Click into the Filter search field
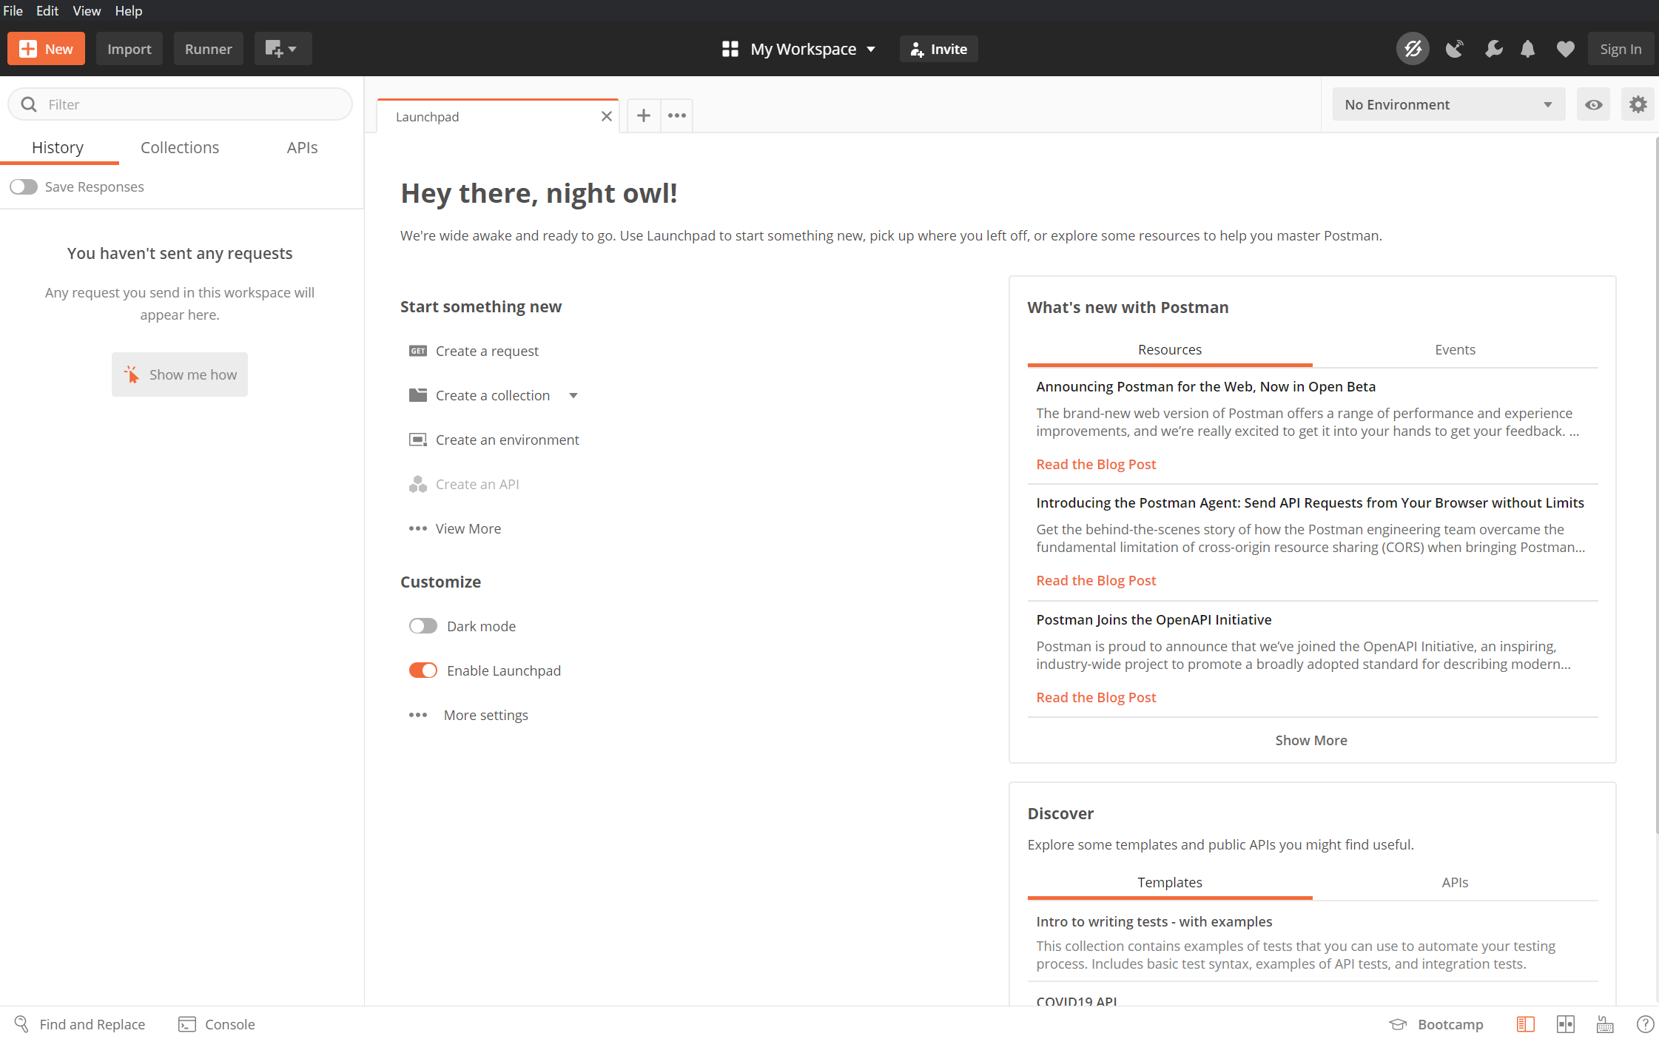The image size is (1659, 1039). click(x=192, y=104)
